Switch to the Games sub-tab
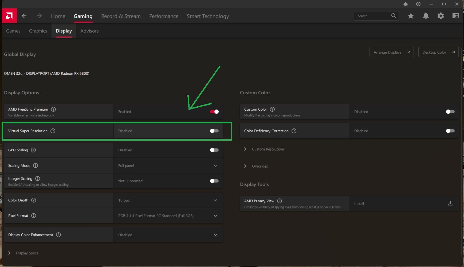Viewport: 464px width, 267px height. tap(13, 31)
